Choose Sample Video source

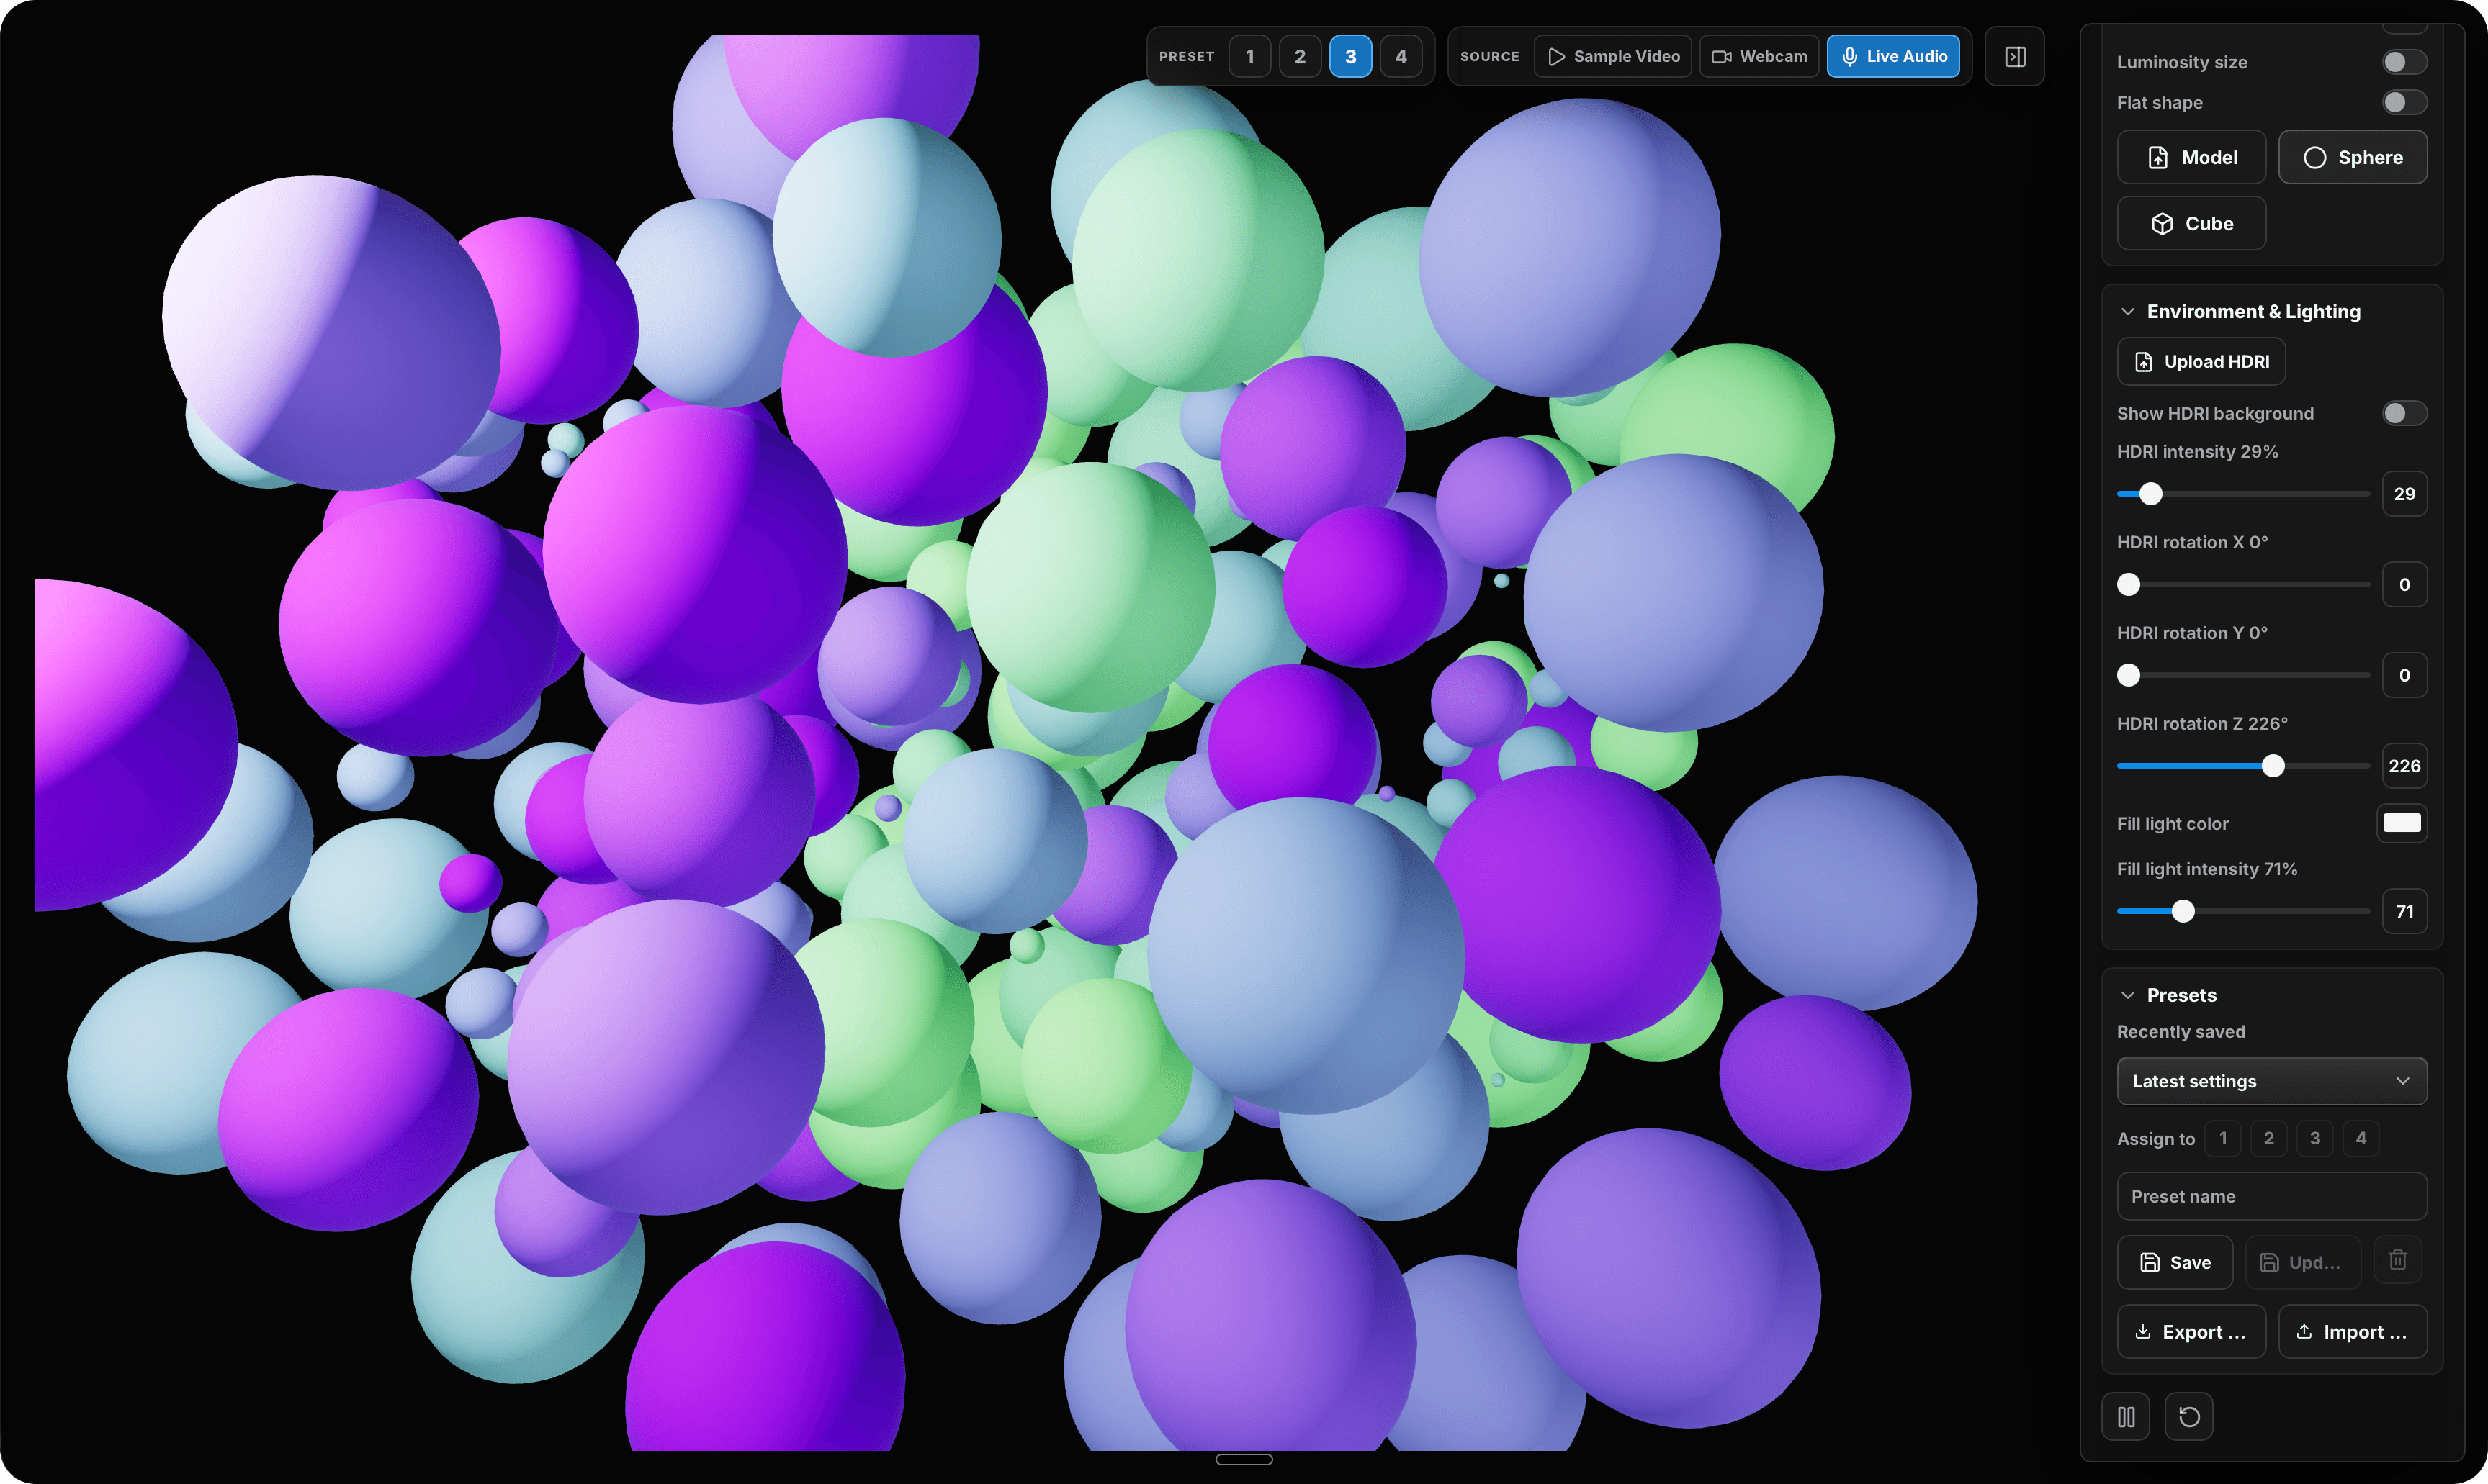1612,57
